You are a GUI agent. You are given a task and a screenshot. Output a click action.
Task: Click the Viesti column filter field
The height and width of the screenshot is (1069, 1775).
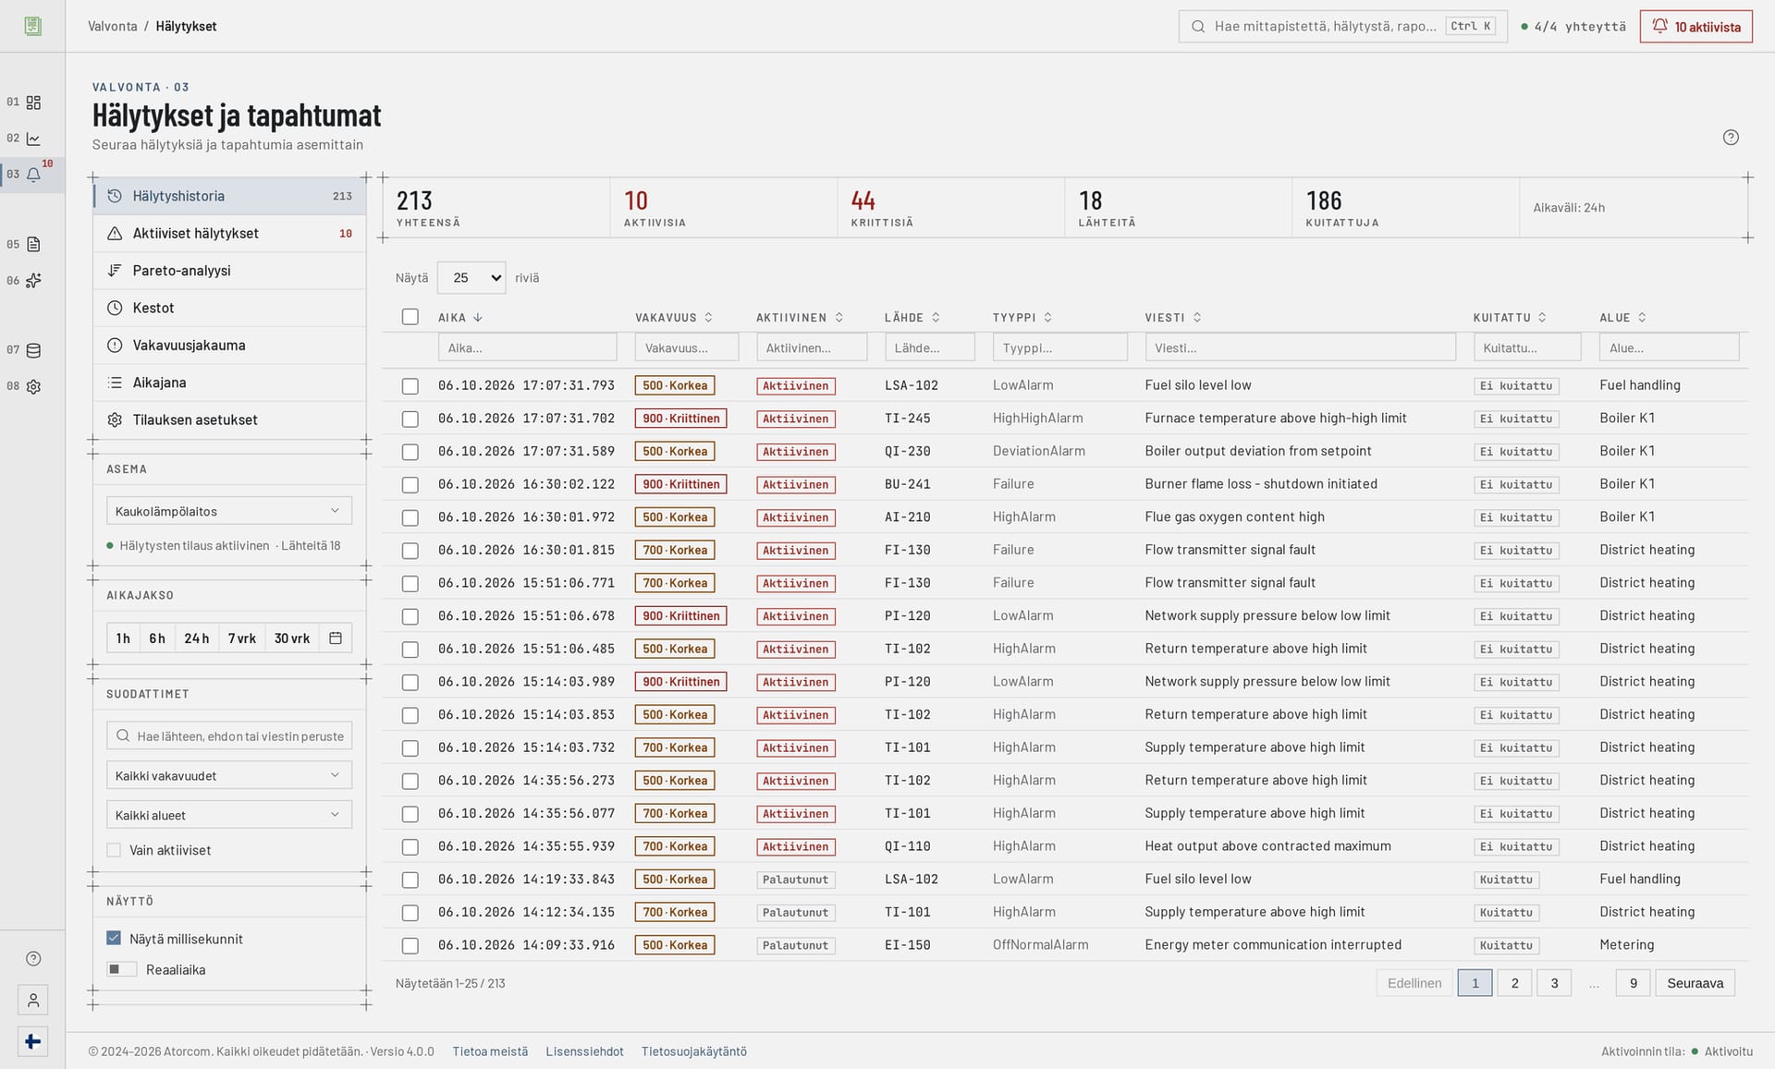tap(1300, 348)
